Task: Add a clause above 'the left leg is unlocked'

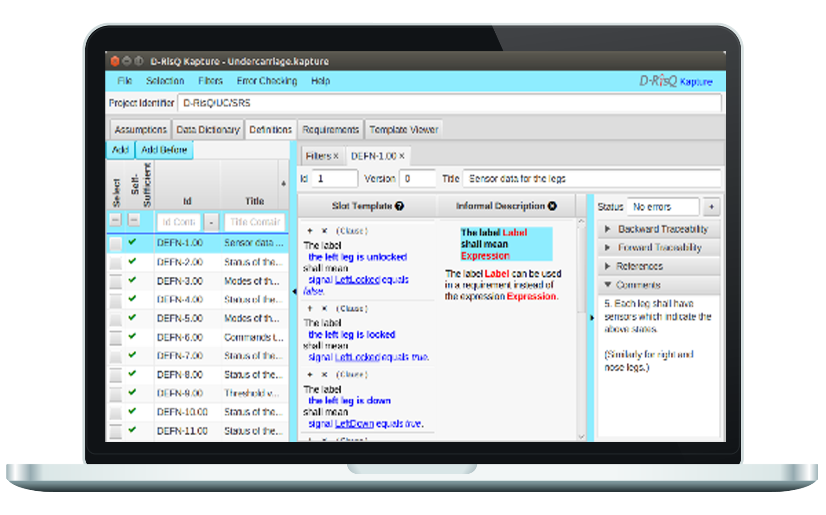Action: (310, 231)
